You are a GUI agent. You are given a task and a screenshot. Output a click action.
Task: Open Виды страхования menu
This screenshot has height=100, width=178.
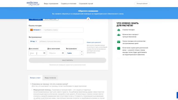[x=51, y=4]
